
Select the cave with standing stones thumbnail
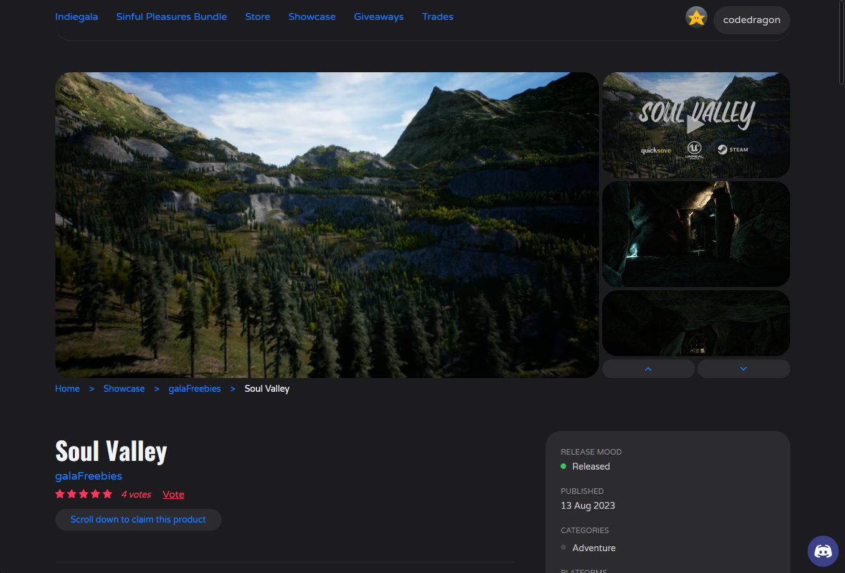click(x=696, y=234)
